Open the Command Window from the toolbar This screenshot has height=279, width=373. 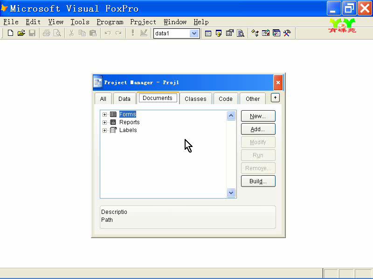208,33
